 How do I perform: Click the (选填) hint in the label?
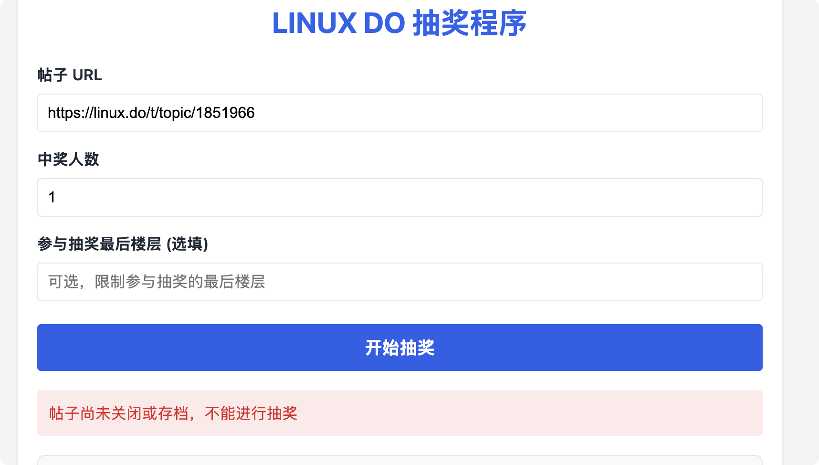(188, 244)
